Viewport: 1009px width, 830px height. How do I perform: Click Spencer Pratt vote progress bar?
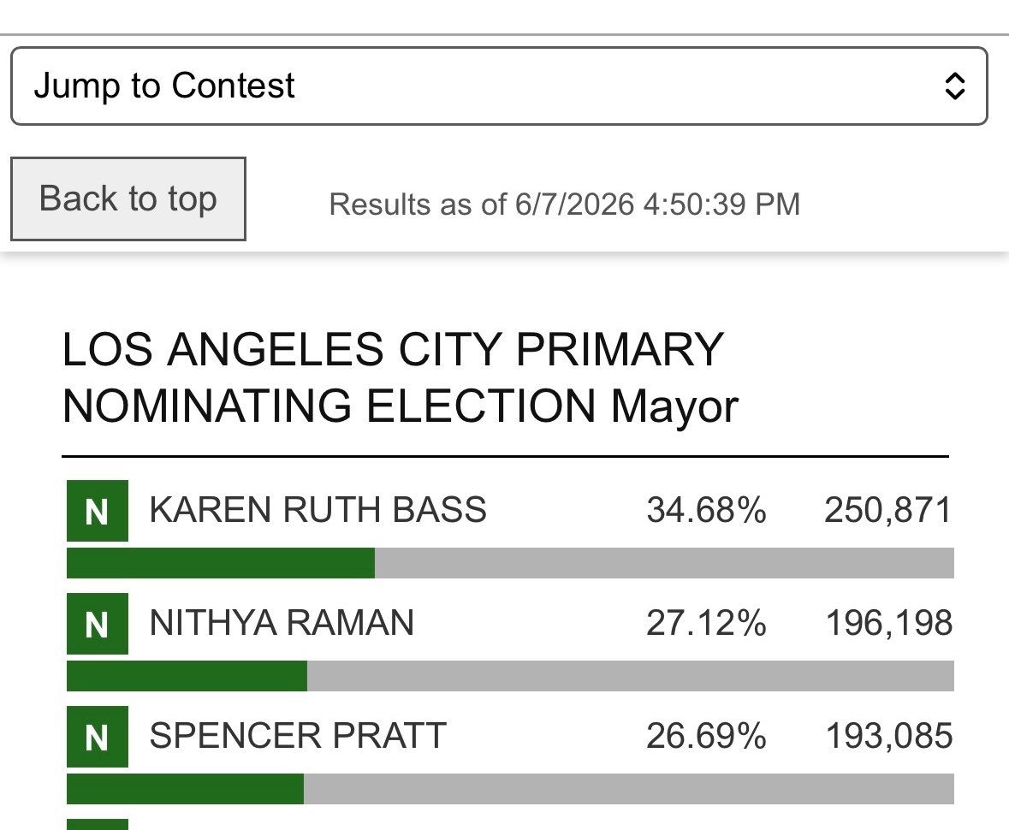tap(510, 789)
